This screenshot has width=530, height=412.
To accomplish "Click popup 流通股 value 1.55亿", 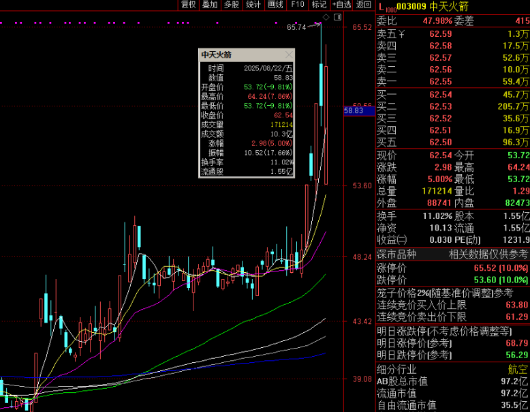I will (281, 172).
